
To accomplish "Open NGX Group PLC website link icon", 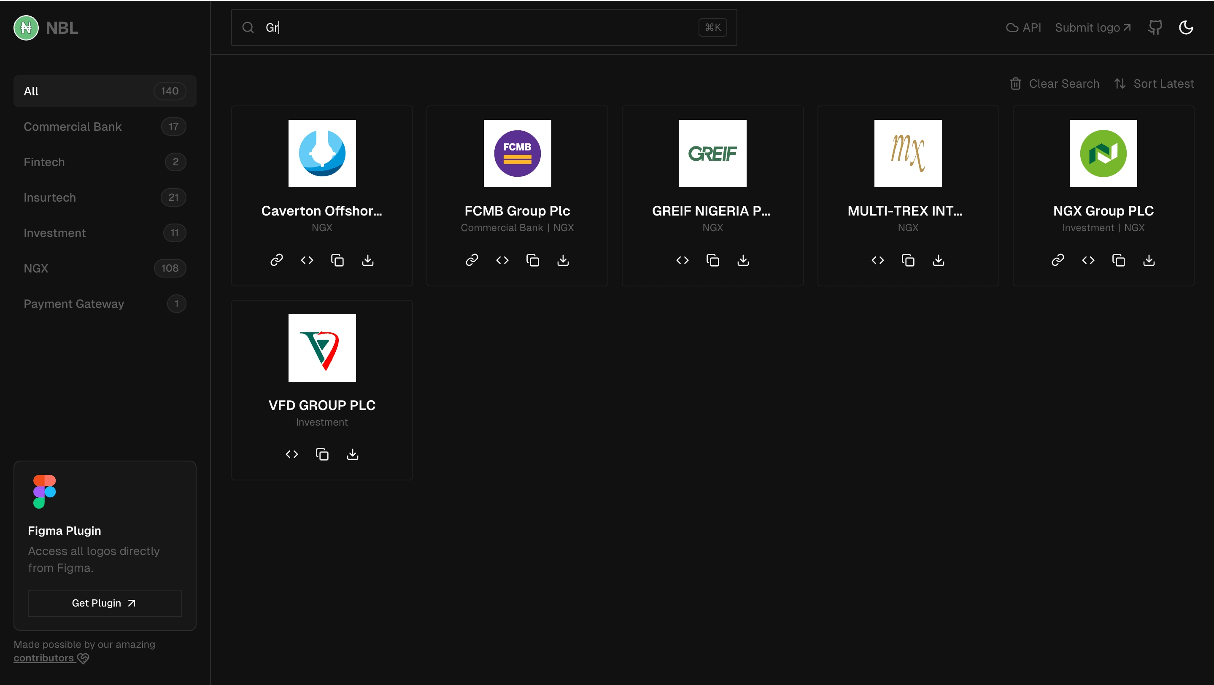I will coord(1058,260).
